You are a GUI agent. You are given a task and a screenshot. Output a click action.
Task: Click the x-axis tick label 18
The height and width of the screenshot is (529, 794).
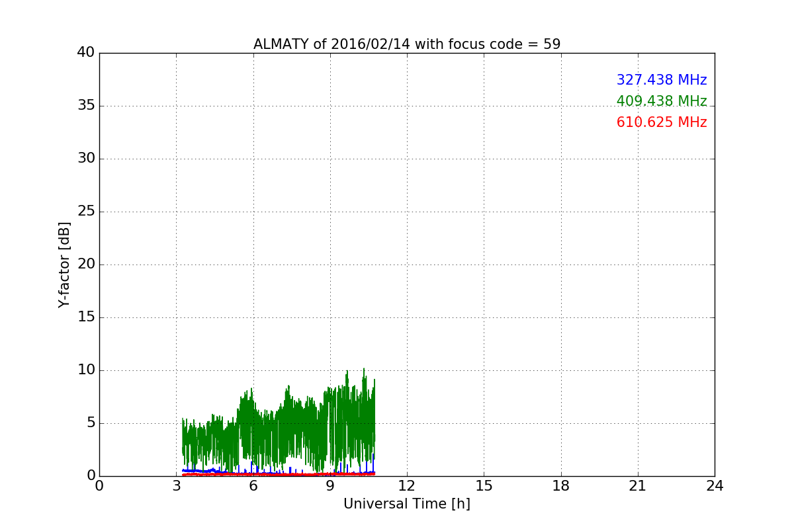(561, 485)
